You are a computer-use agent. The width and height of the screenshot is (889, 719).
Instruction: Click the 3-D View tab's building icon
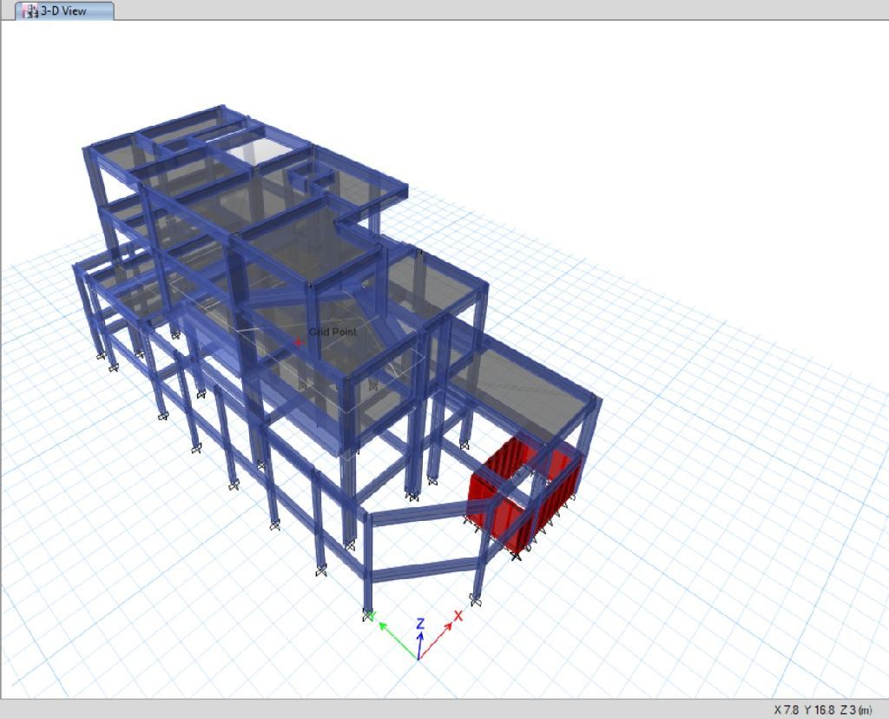(x=31, y=10)
